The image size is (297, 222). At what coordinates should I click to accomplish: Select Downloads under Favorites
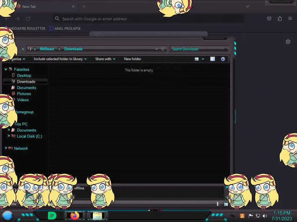[x=26, y=82]
